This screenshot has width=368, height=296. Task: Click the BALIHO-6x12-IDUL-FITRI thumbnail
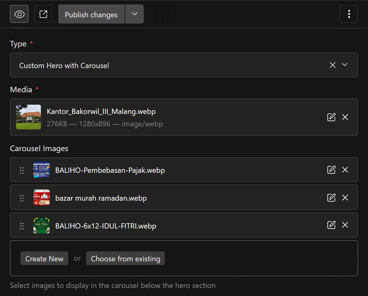point(42,225)
